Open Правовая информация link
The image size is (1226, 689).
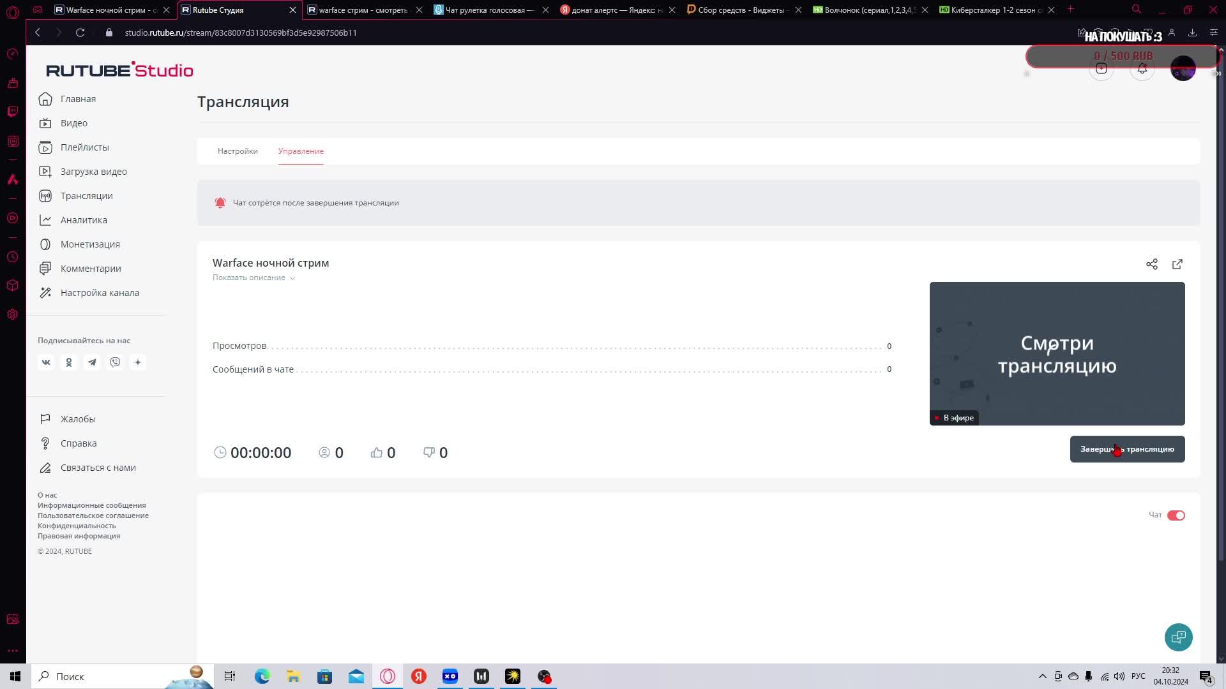(x=79, y=536)
